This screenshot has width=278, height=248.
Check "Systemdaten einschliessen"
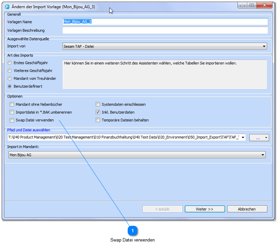point(98,104)
